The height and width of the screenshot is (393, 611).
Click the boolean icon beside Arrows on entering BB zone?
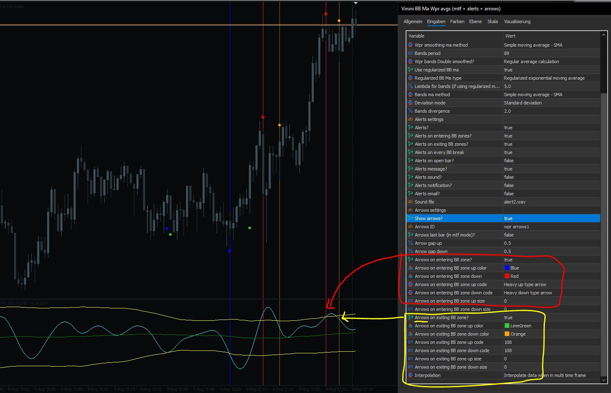(411, 260)
